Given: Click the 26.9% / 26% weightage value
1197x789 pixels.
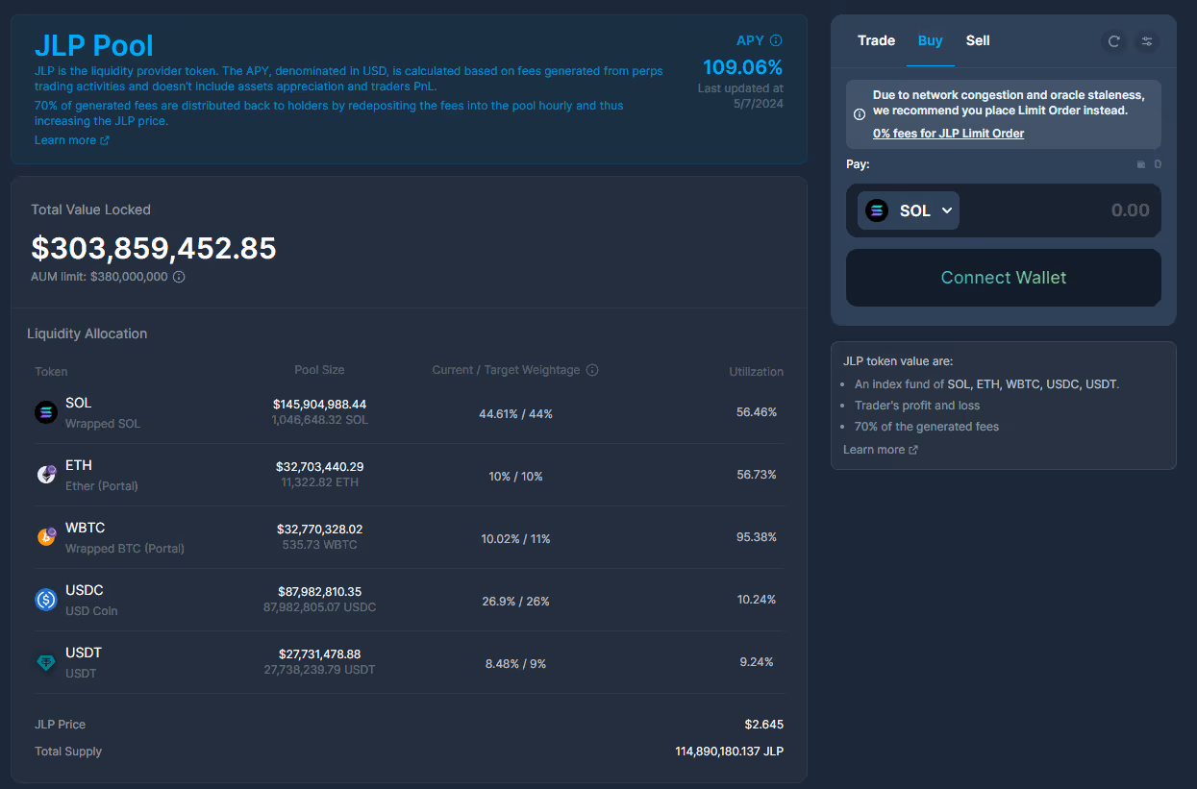Looking at the screenshot, I should coord(515,602).
